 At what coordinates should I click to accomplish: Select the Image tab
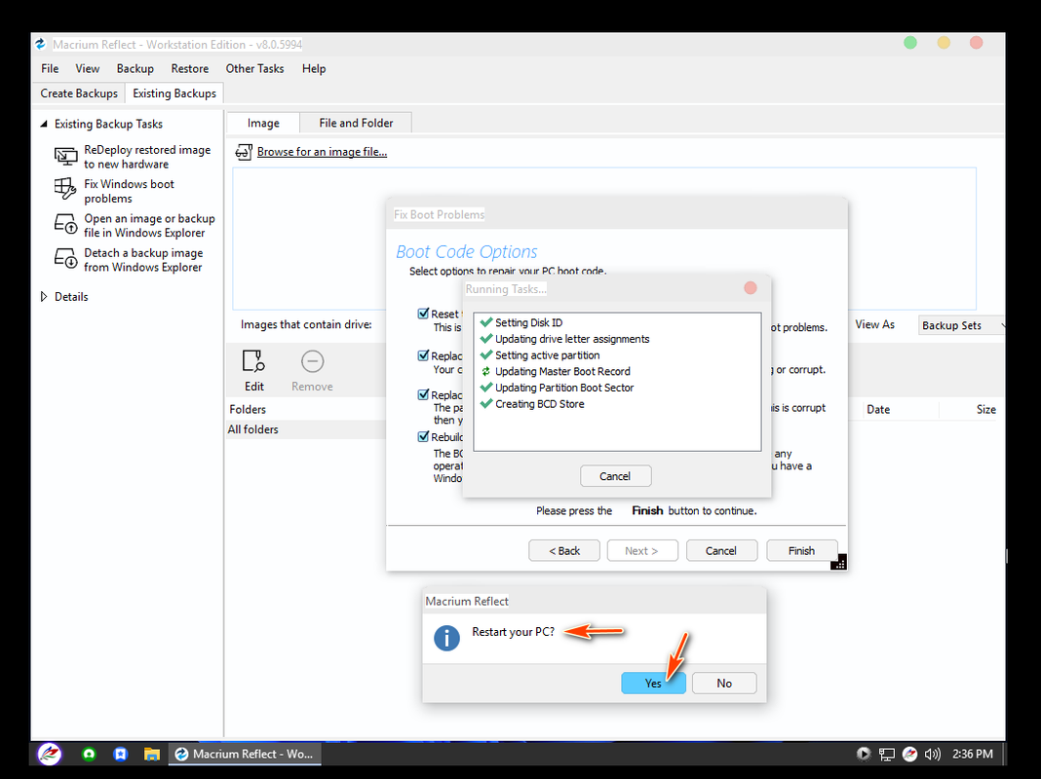click(x=263, y=123)
